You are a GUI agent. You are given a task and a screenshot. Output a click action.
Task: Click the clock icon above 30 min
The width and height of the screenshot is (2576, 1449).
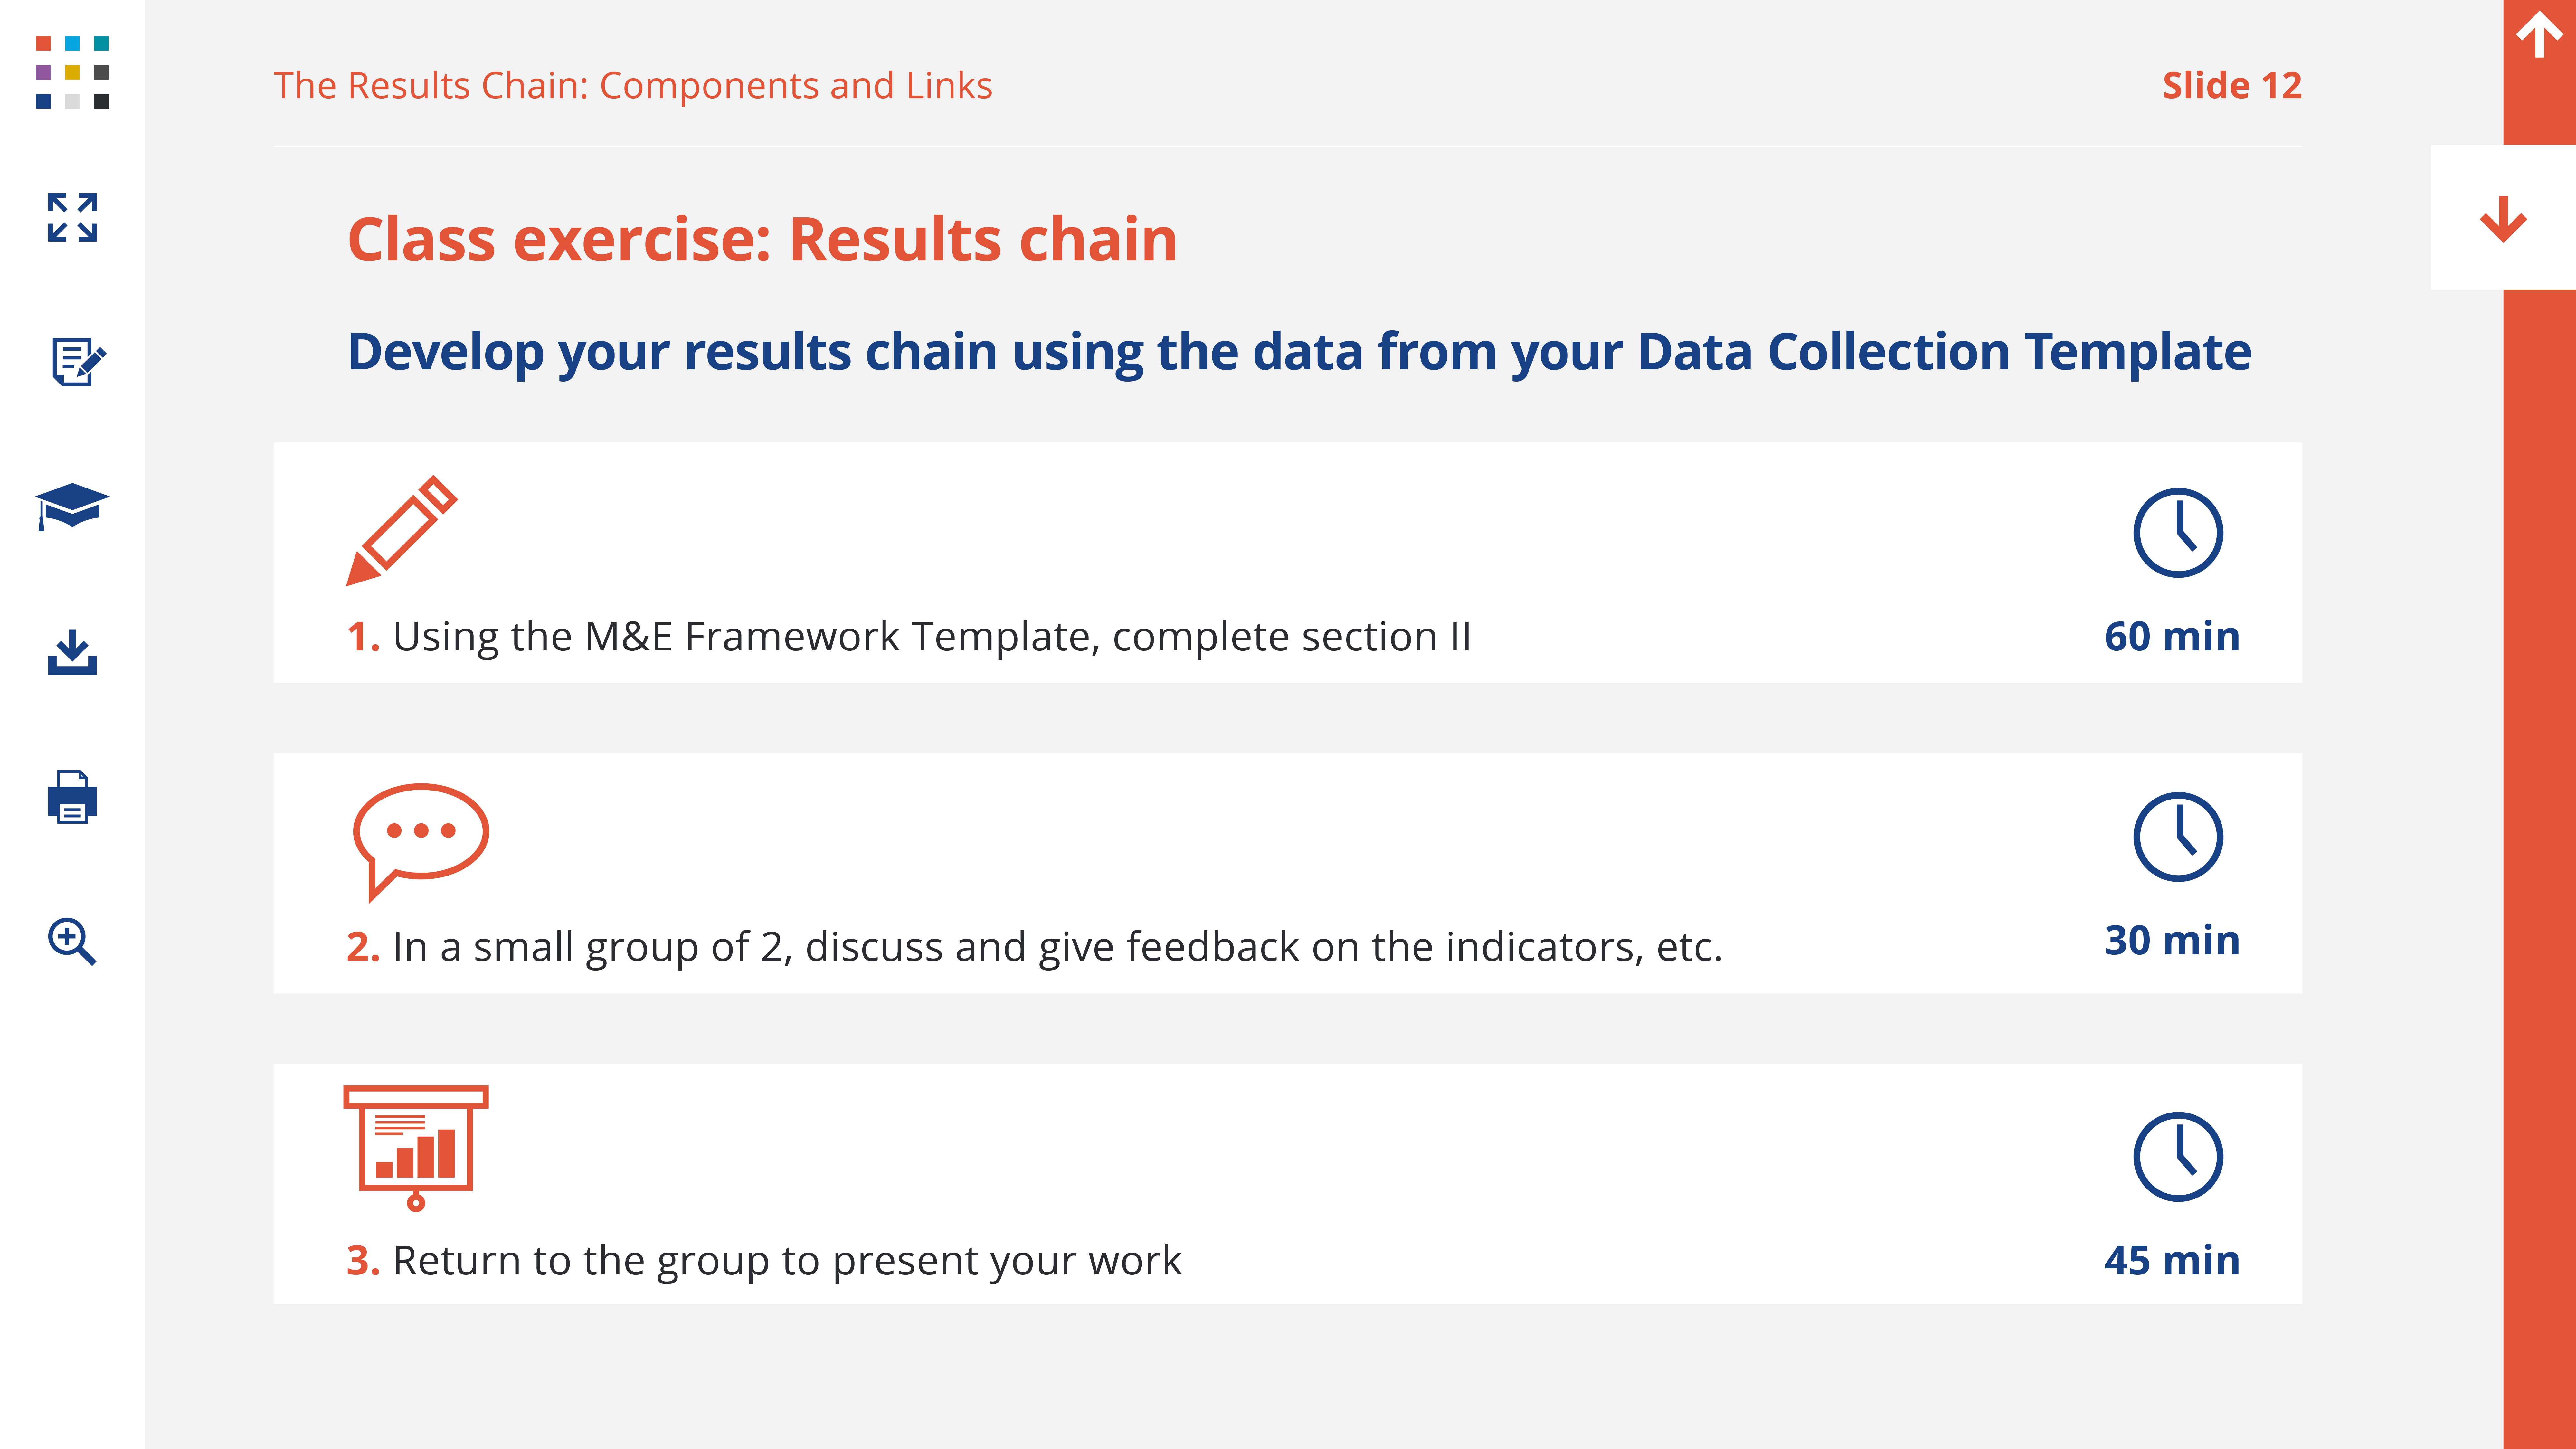[2178, 837]
